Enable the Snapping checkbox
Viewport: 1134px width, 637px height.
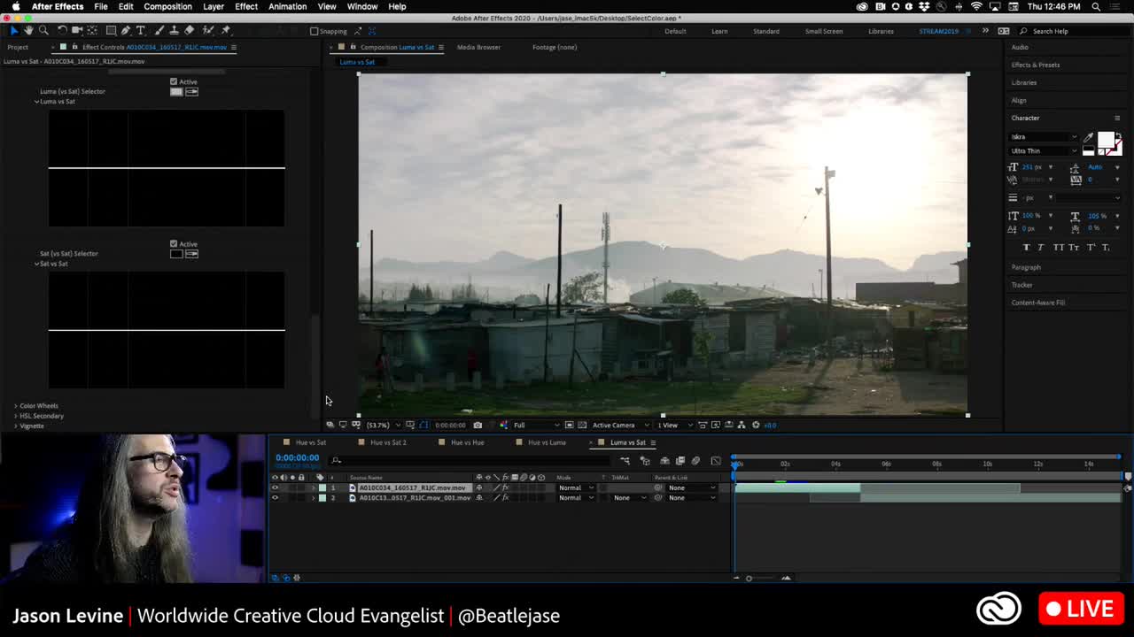click(315, 31)
